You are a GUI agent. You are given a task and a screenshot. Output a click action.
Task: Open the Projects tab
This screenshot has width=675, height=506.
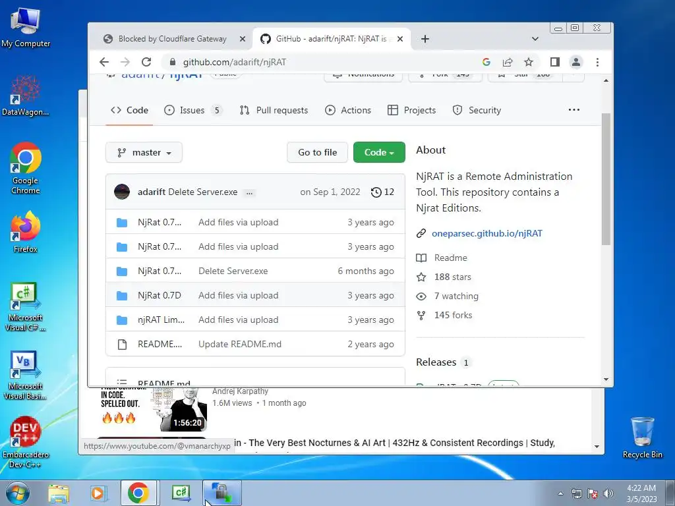pyautogui.click(x=411, y=110)
